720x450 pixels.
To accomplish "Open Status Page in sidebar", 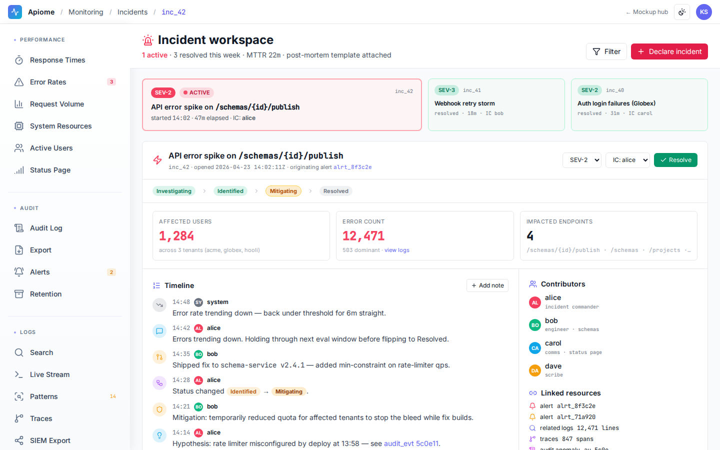I will (65, 170).
